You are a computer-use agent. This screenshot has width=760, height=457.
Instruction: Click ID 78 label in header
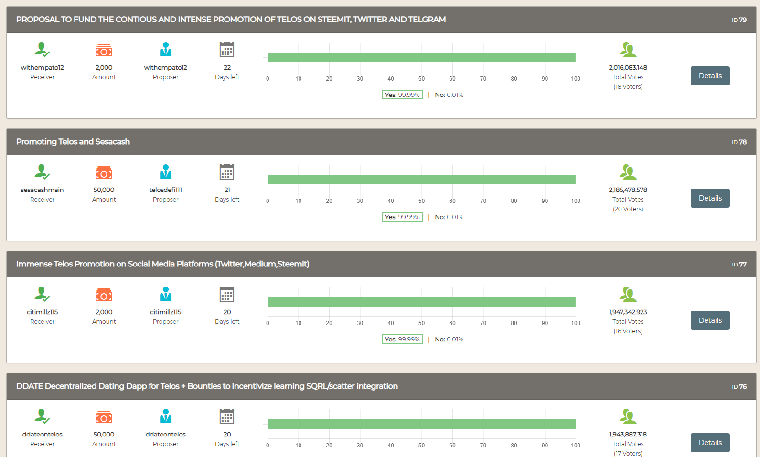(x=739, y=142)
